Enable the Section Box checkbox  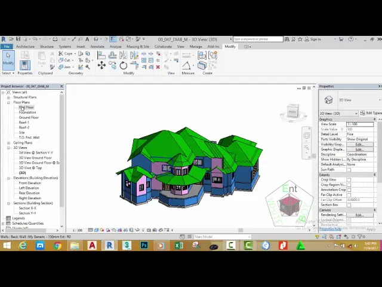[x=349, y=205]
